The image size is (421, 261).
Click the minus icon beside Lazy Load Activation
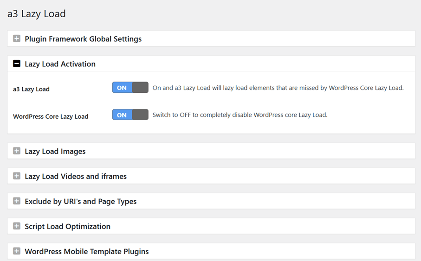[17, 64]
